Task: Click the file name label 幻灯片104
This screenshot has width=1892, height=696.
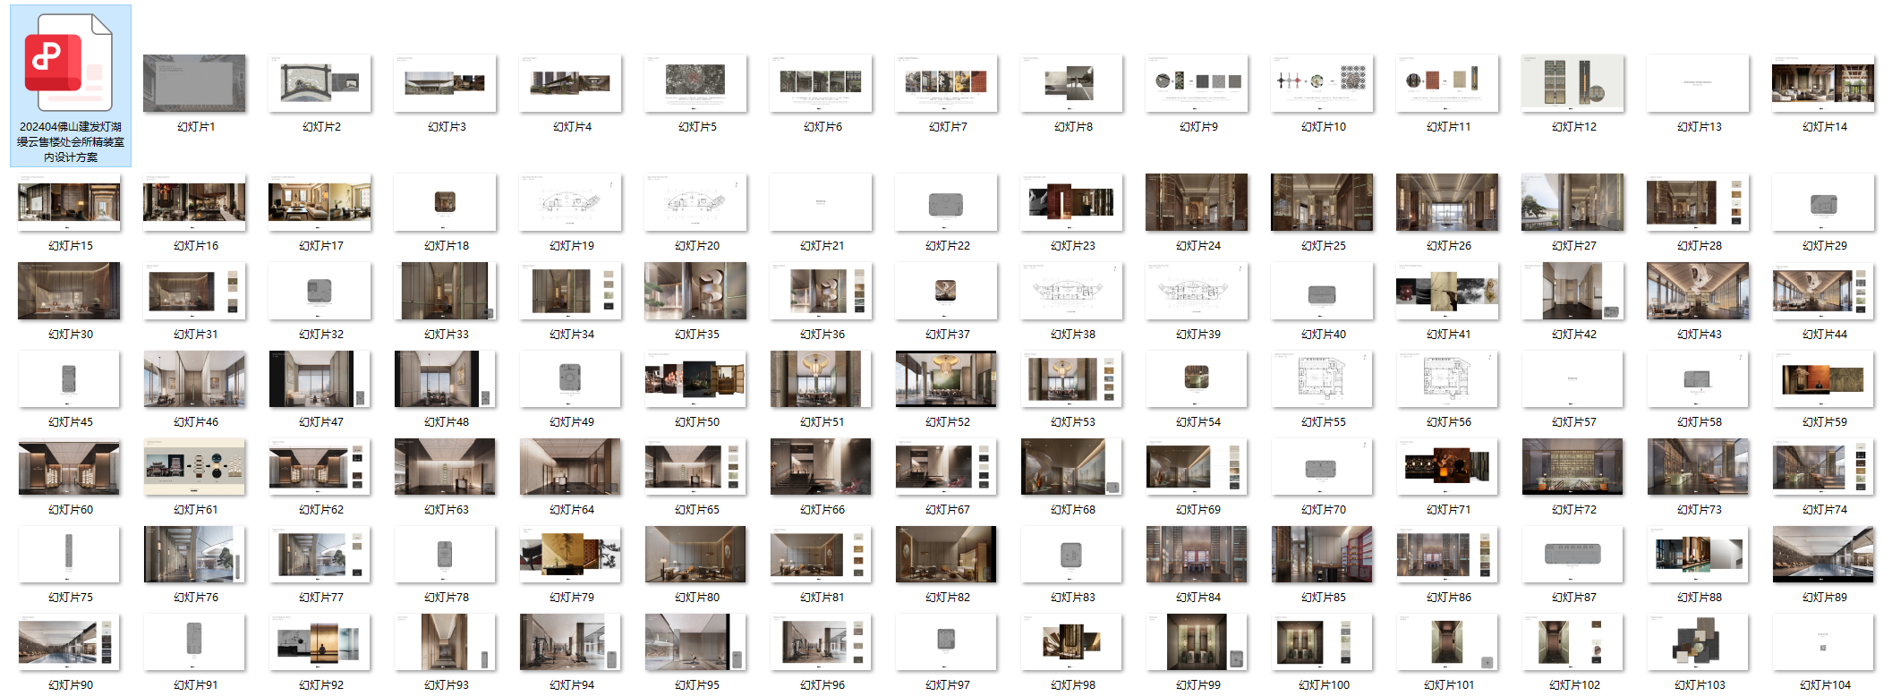Action: pyautogui.click(x=1824, y=685)
